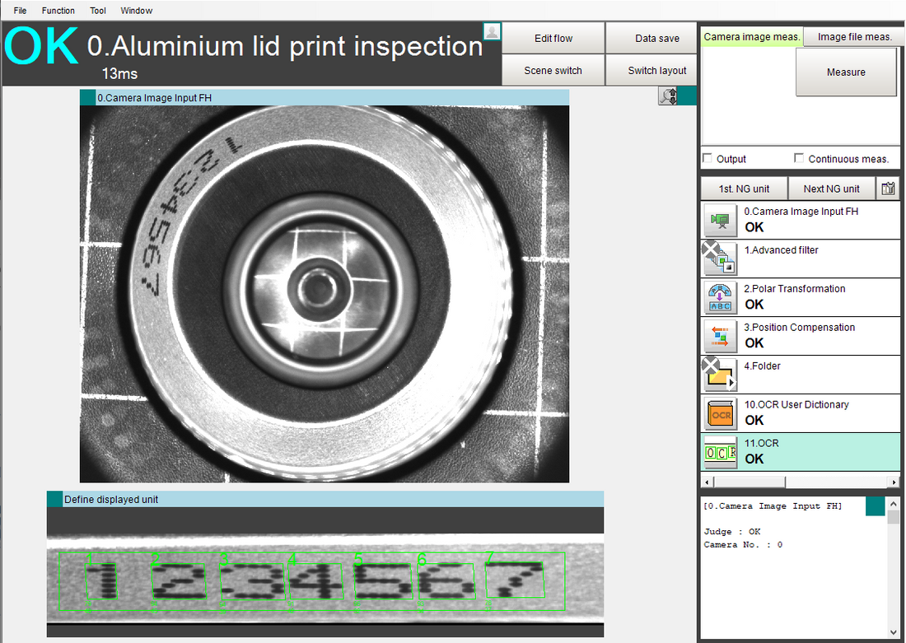The image size is (906, 643).
Task: Click the Camera Image Input FH unit icon
Action: click(x=721, y=221)
